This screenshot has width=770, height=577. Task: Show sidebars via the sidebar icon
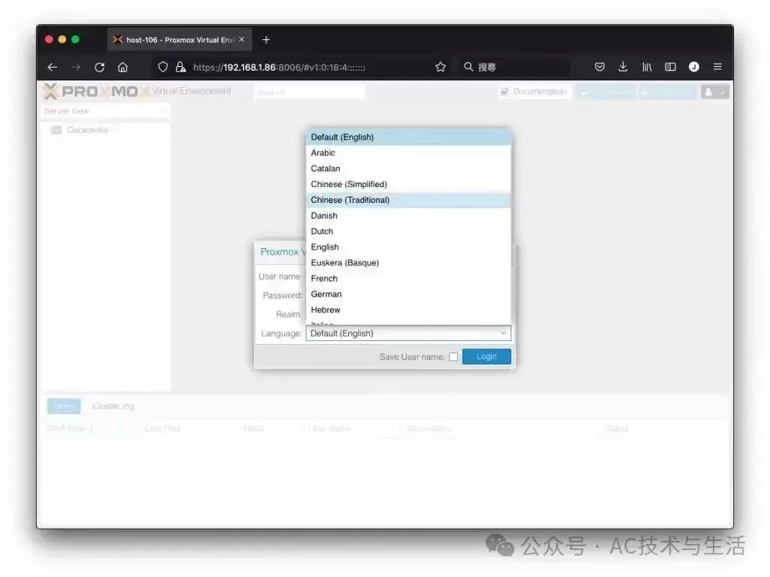tap(670, 67)
